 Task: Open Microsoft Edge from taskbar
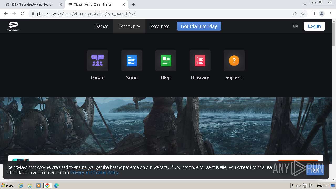(x=56, y=186)
